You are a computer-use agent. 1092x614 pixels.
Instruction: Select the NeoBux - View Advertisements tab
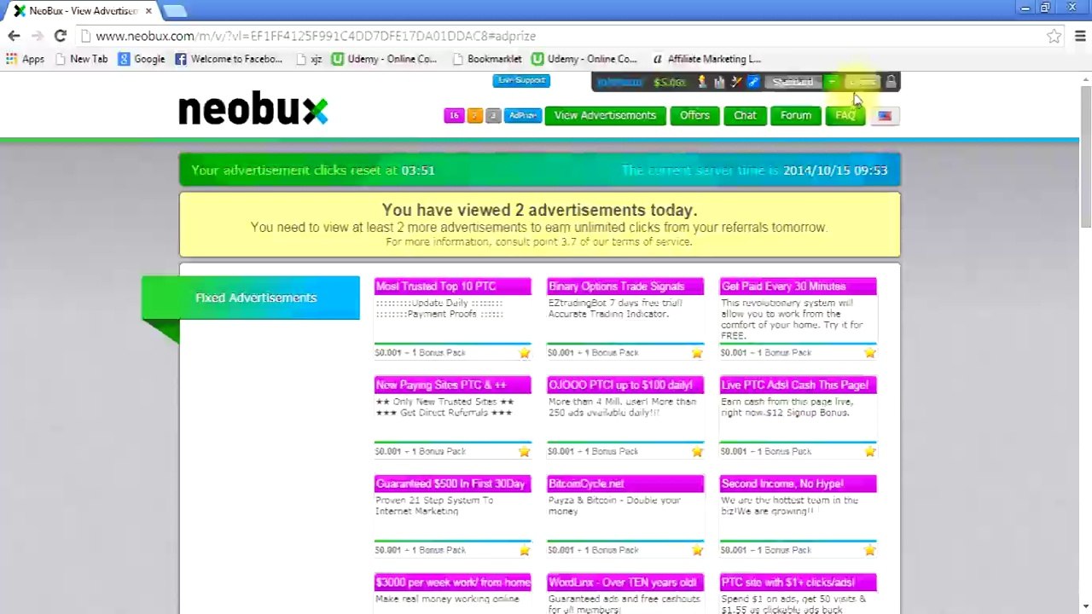(x=81, y=10)
